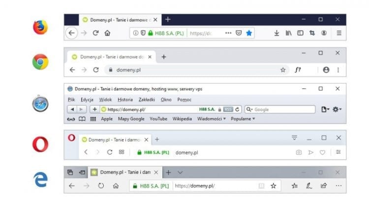Open Pomoc menu in Safari
This screenshot has width=369, height=207.
click(x=184, y=100)
